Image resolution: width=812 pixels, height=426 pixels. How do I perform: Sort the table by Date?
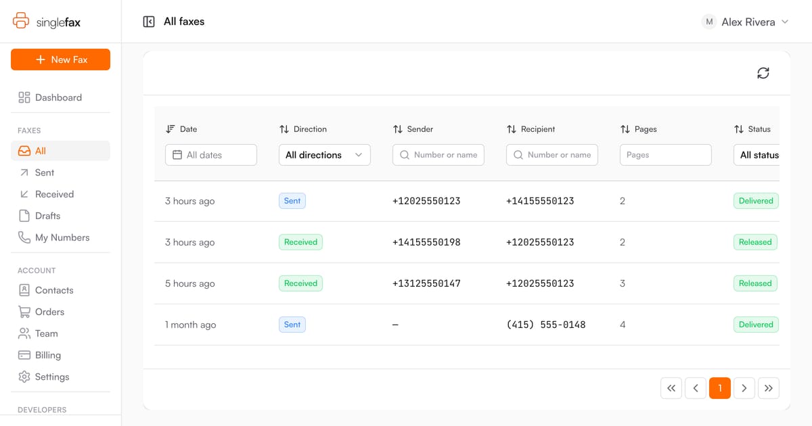(x=181, y=129)
